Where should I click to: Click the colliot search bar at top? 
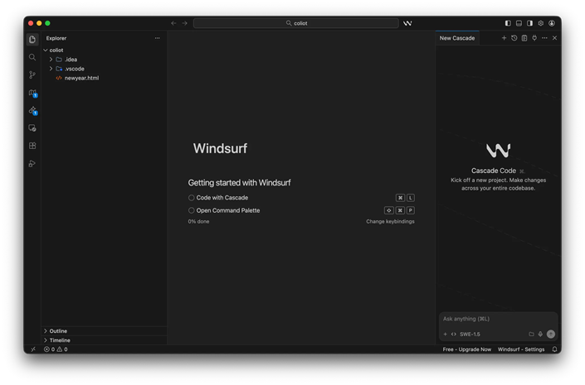click(x=296, y=23)
